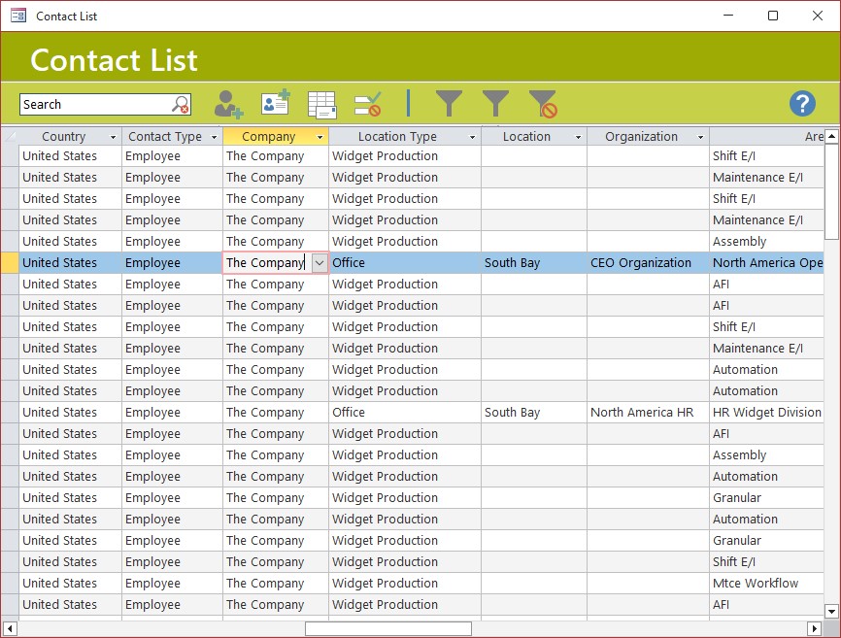The height and width of the screenshot is (638, 841).
Task: Select the Contact Type column header
Action: (x=165, y=137)
